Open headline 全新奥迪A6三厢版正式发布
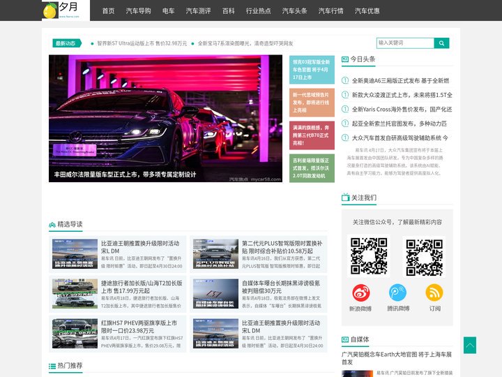This screenshot has width=502, height=377. coord(400,81)
